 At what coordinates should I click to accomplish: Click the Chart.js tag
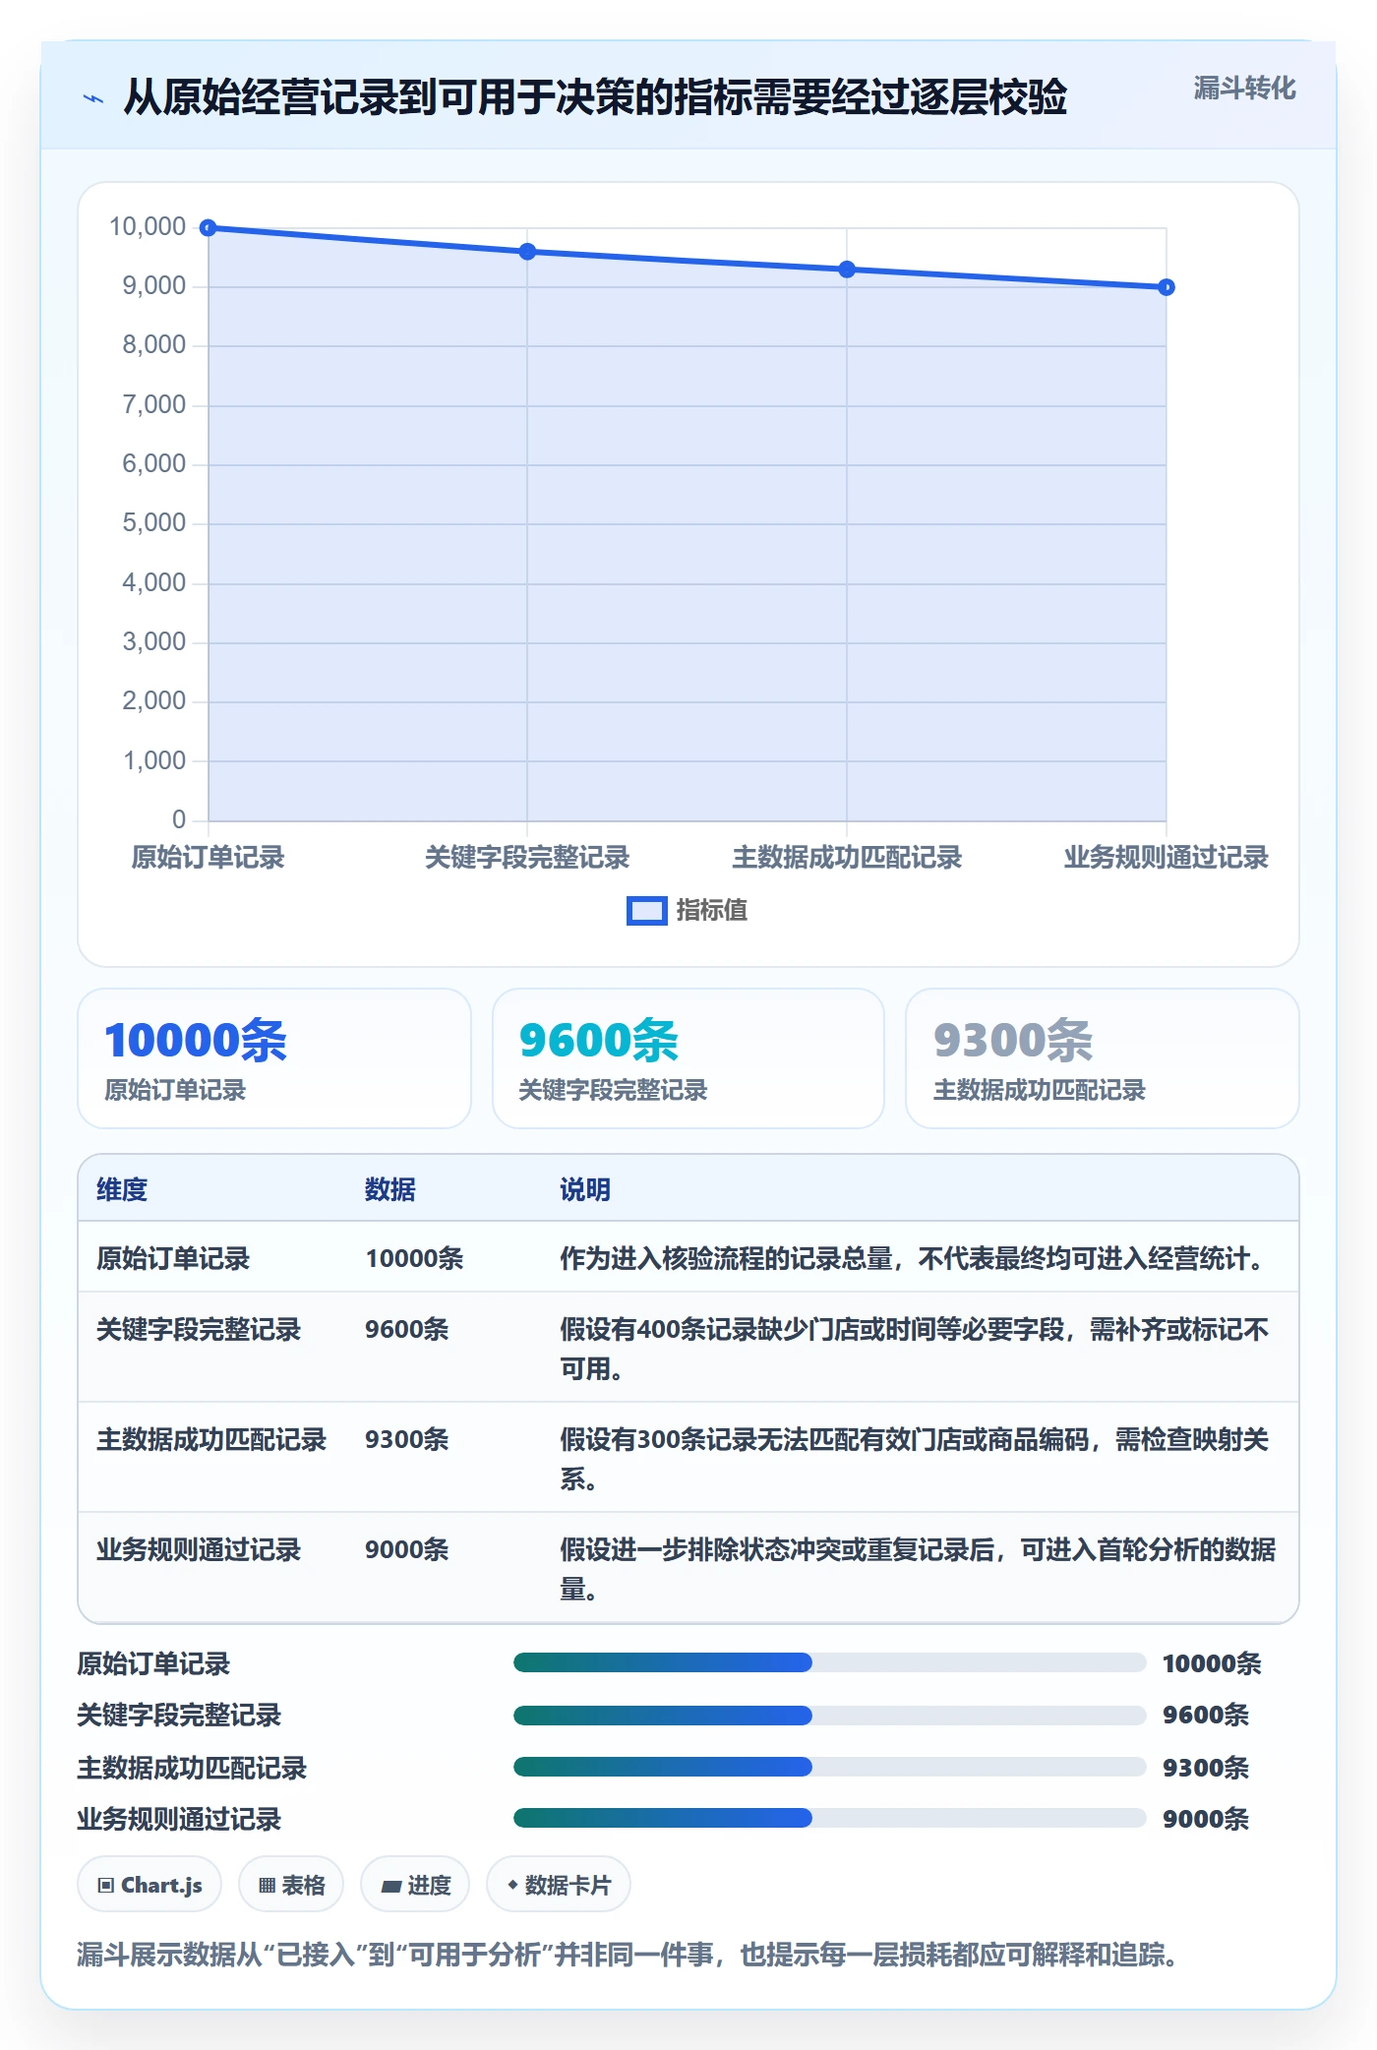(150, 1885)
